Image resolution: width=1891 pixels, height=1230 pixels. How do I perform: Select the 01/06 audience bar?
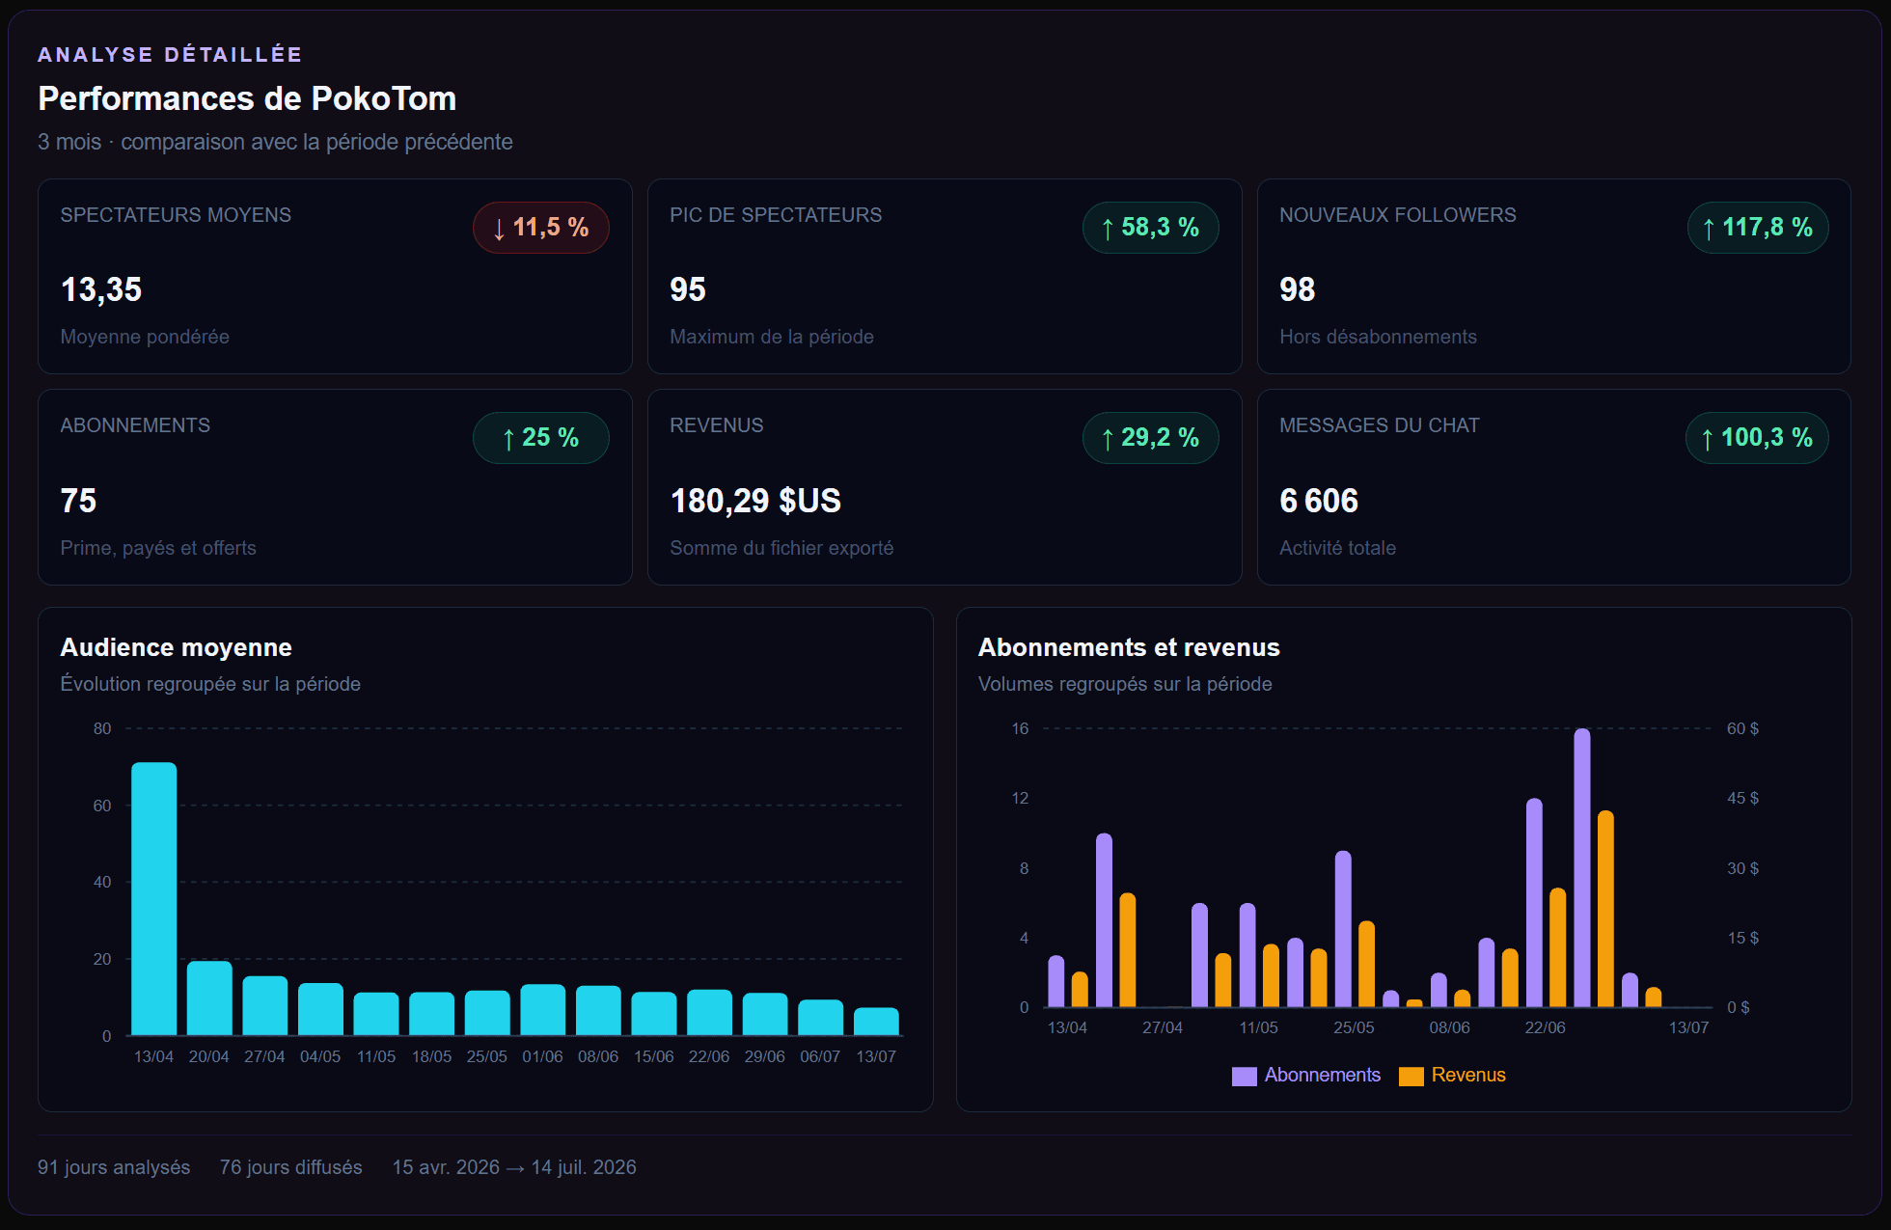click(542, 1010)
